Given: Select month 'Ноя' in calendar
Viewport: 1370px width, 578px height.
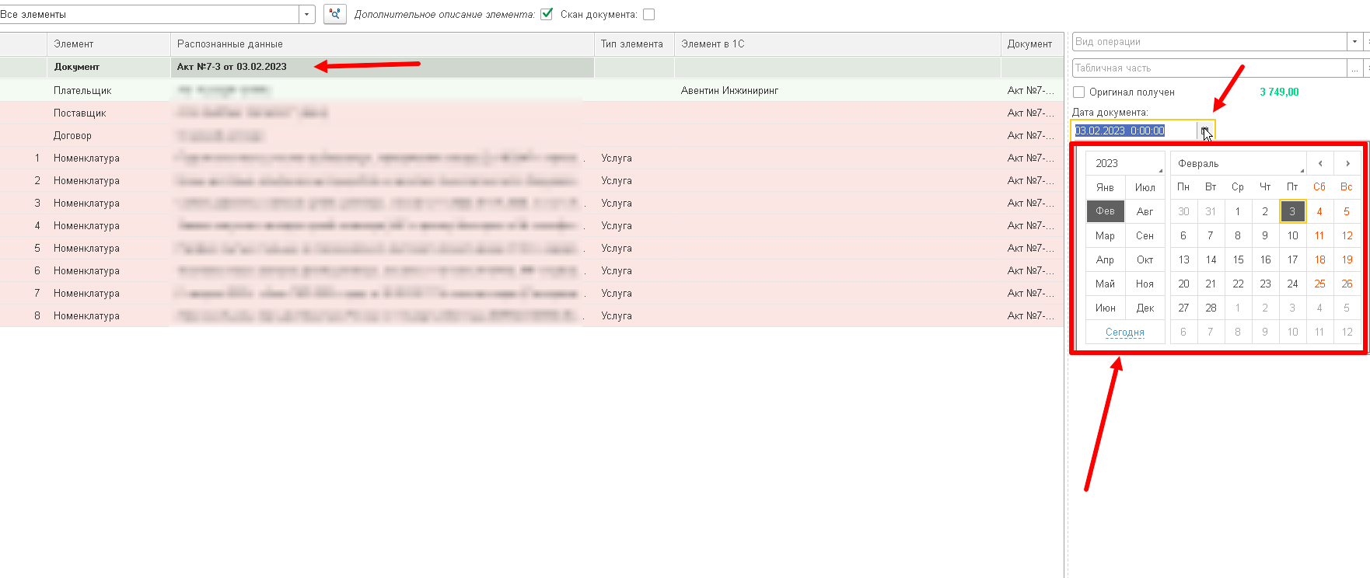Looking at the screenshot, I should click(1145, 284).
